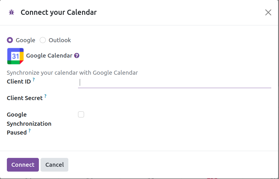The width and height of the screenshot is (279, 179).
Task: Open the debug bug icon menu
Action: click(11, 13)
